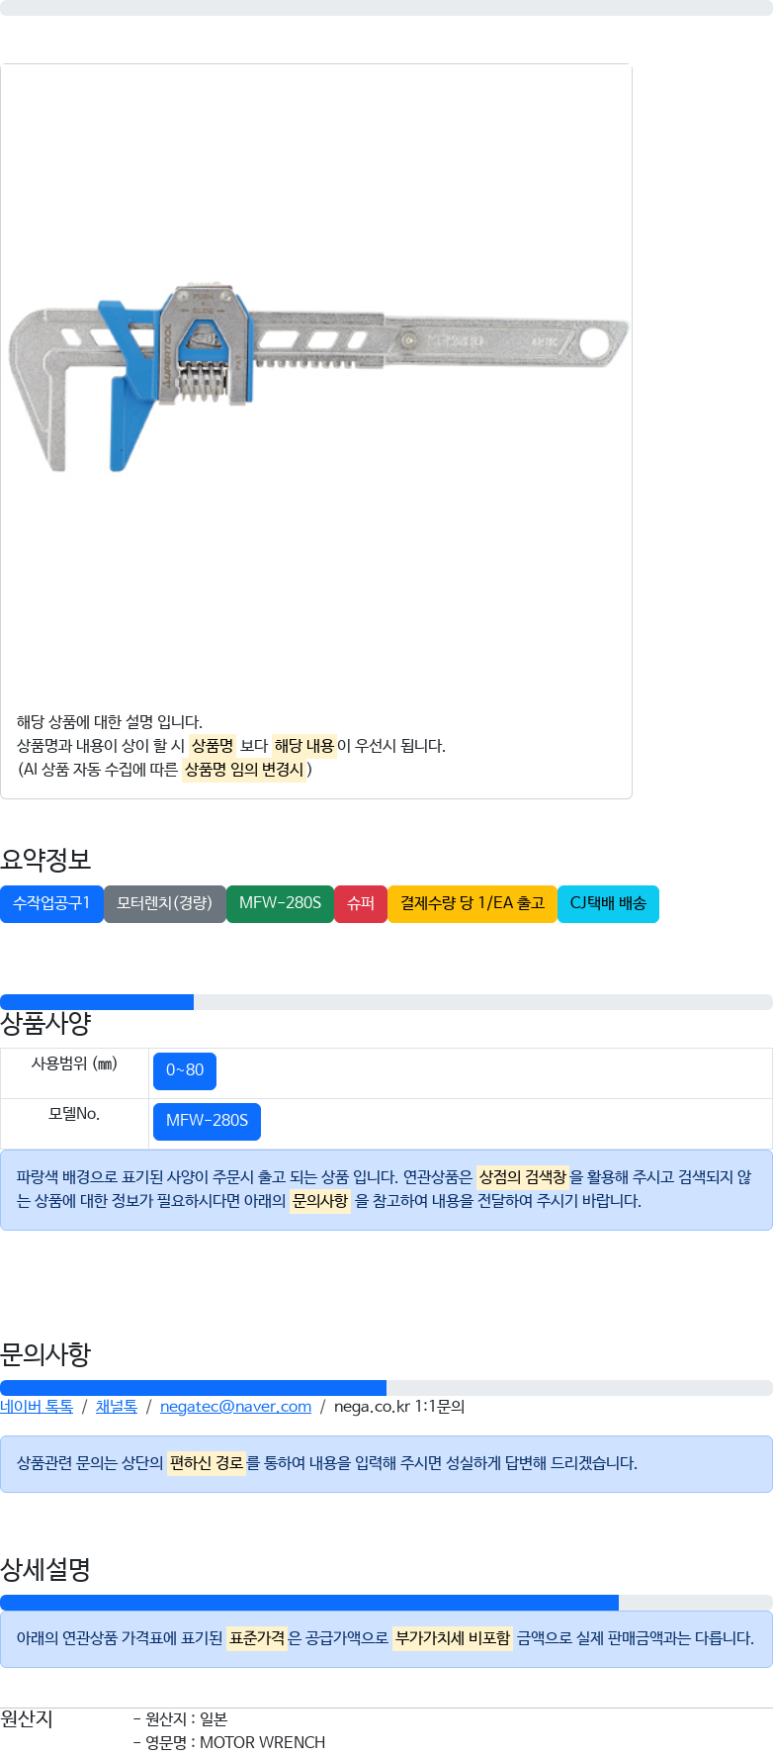This screenshot has height=1756, width=773.
Task: Open the 채널톡 chat link
Action: tap(117, 1407)
